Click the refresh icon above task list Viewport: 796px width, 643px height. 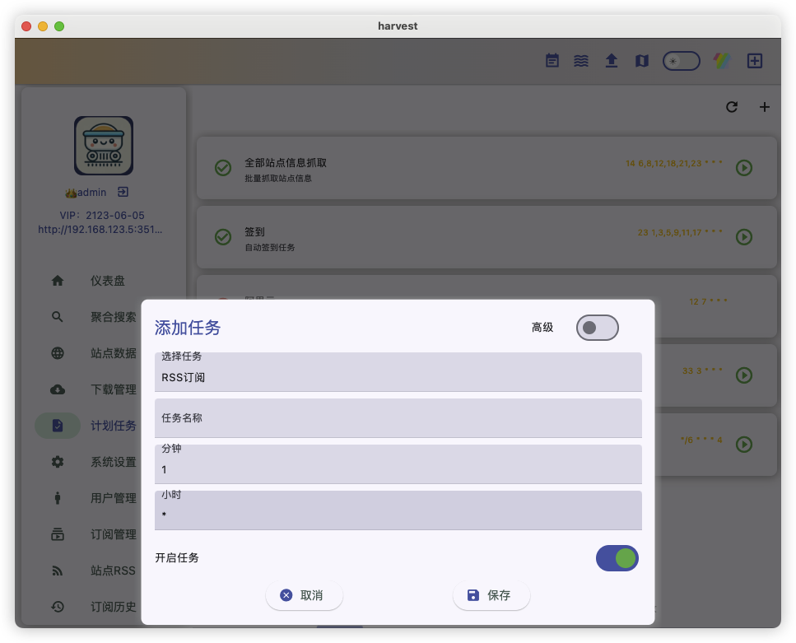(732, 107)
